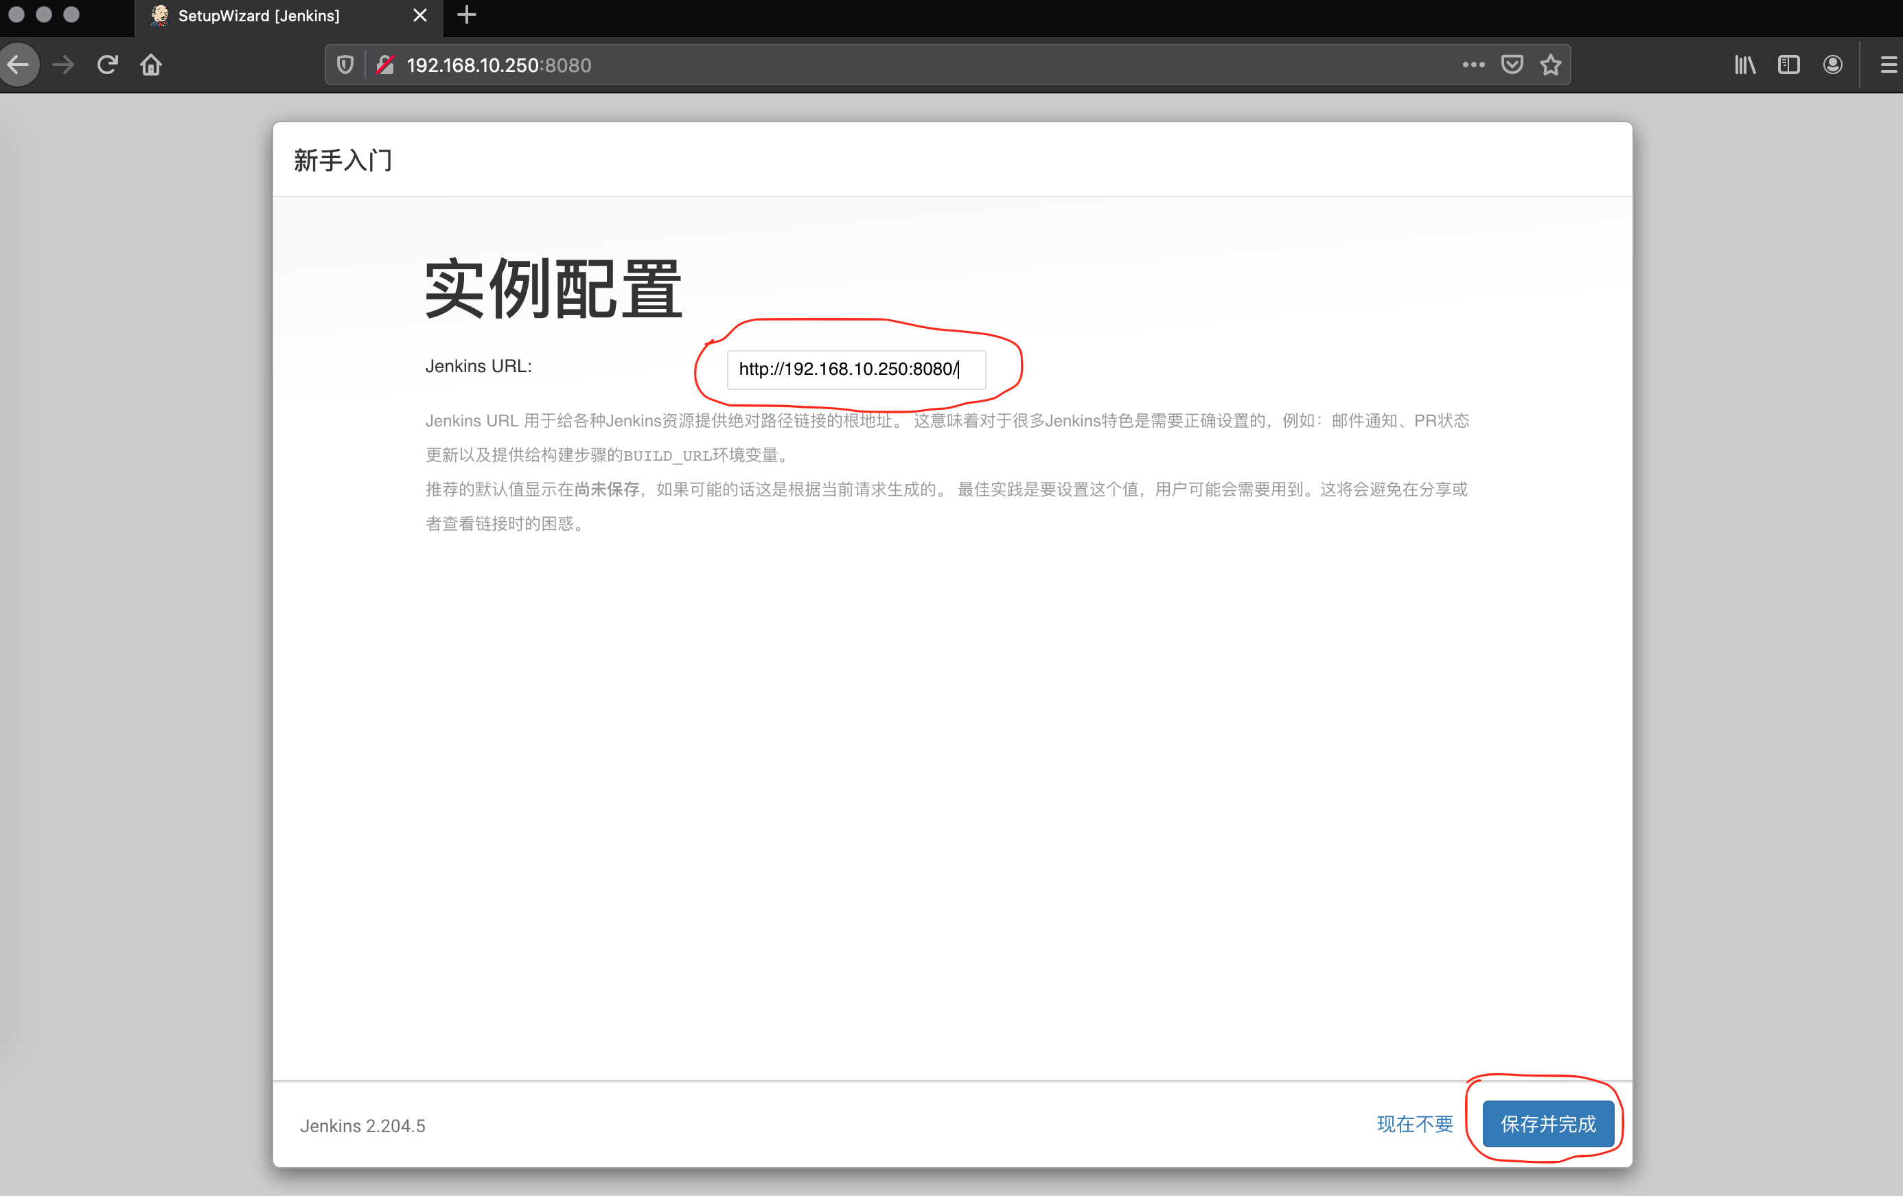Screen dimensions: 1903x1196
Task: Go back using the browser back arrow
Action: (17, 65)
